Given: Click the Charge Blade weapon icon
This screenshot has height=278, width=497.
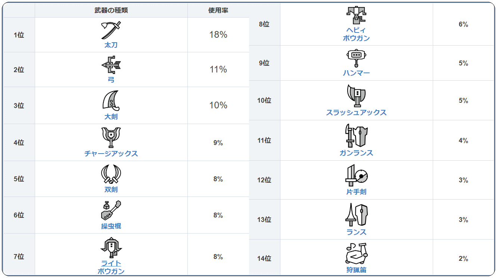Looking at the screenshot, I should point(111,138).
